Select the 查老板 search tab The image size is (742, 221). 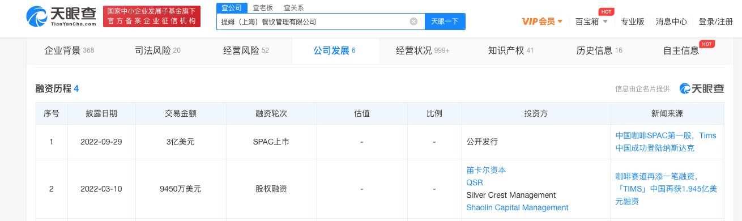coord(262,7)
